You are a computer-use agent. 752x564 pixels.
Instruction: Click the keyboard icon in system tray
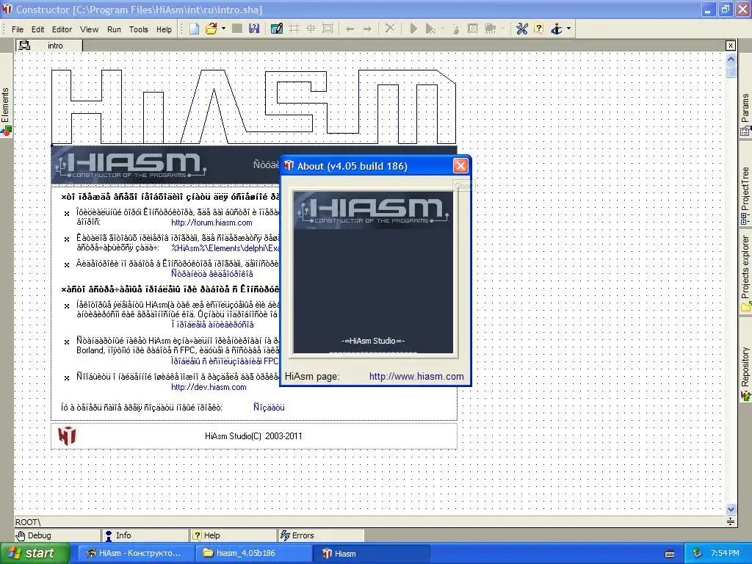coord(670,554)
